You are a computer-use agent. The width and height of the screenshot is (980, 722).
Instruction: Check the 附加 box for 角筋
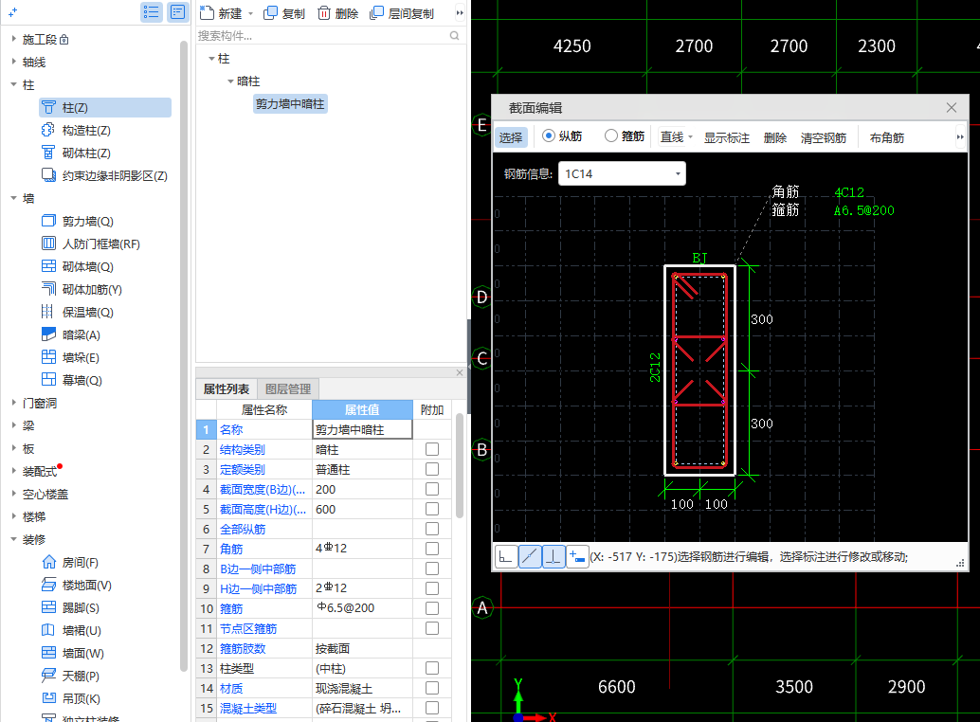pos(432,549)
